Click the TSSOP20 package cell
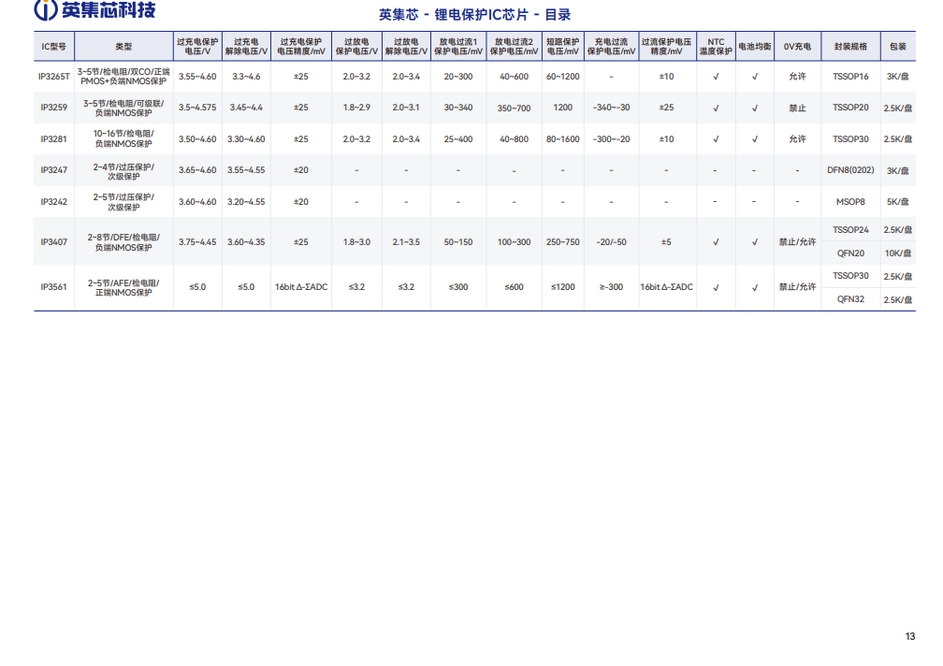Image resolution: width=943 pixels, height=666 pixels. [850, 107]
